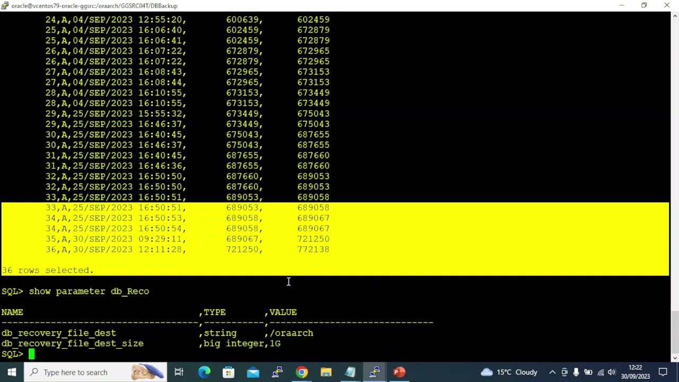Open the volume control in the tray

(612, 372)
